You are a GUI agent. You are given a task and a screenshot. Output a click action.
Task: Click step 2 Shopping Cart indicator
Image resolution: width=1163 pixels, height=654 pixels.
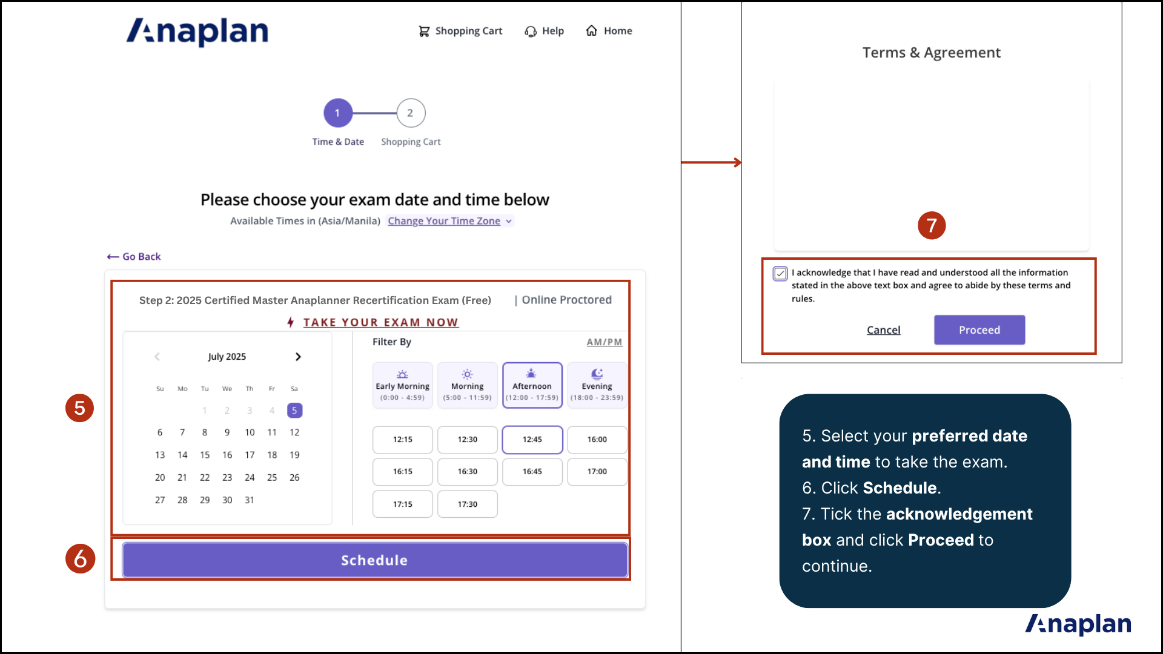[x=411, y=113]
